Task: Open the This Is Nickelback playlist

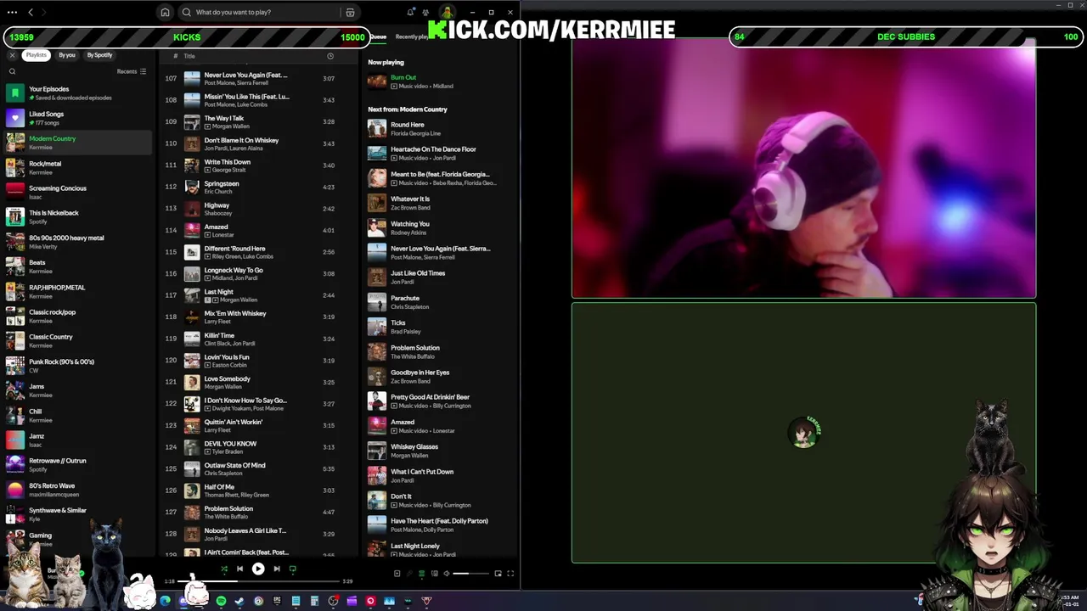Action: click(x=78, y=217)
